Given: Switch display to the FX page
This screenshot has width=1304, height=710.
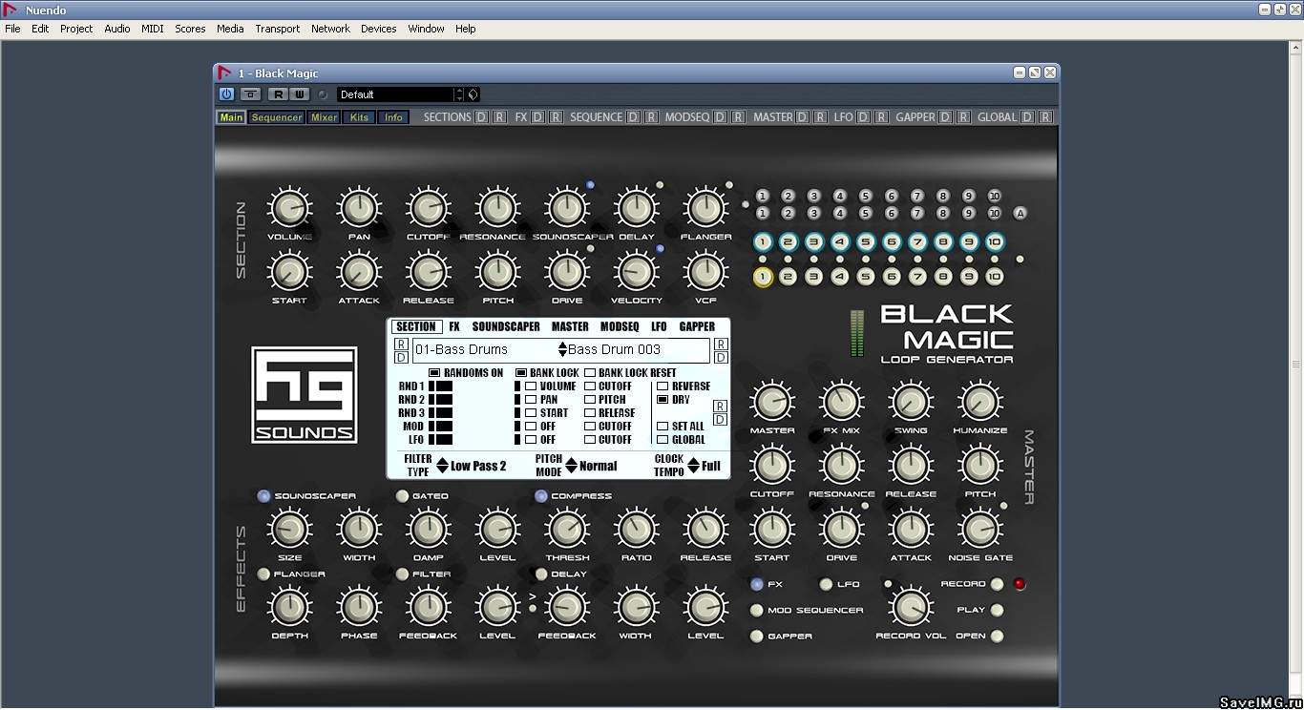Looking at the screenshot, I should (454, 326).
